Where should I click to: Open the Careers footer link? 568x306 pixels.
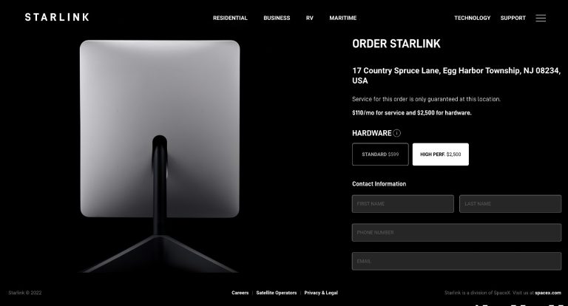coord(240,293)
